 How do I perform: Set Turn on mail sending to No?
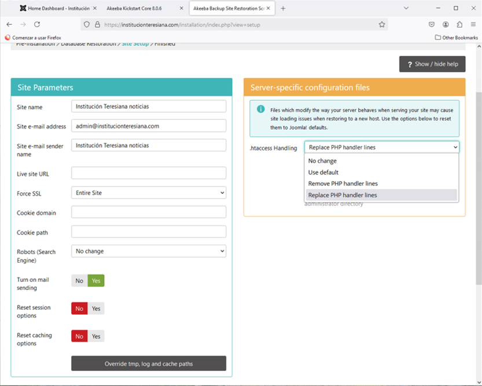pyautogui.click(x=79, y=281)
